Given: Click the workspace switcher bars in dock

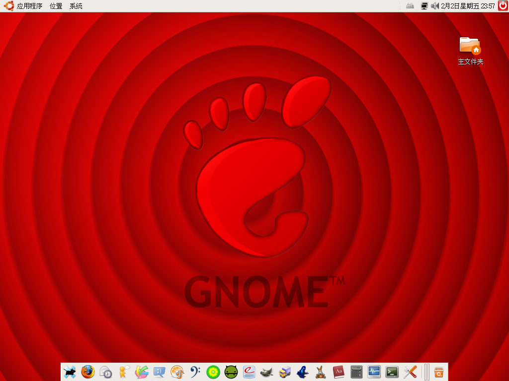Looking at the screenshot, I should (x=425, y=372).
